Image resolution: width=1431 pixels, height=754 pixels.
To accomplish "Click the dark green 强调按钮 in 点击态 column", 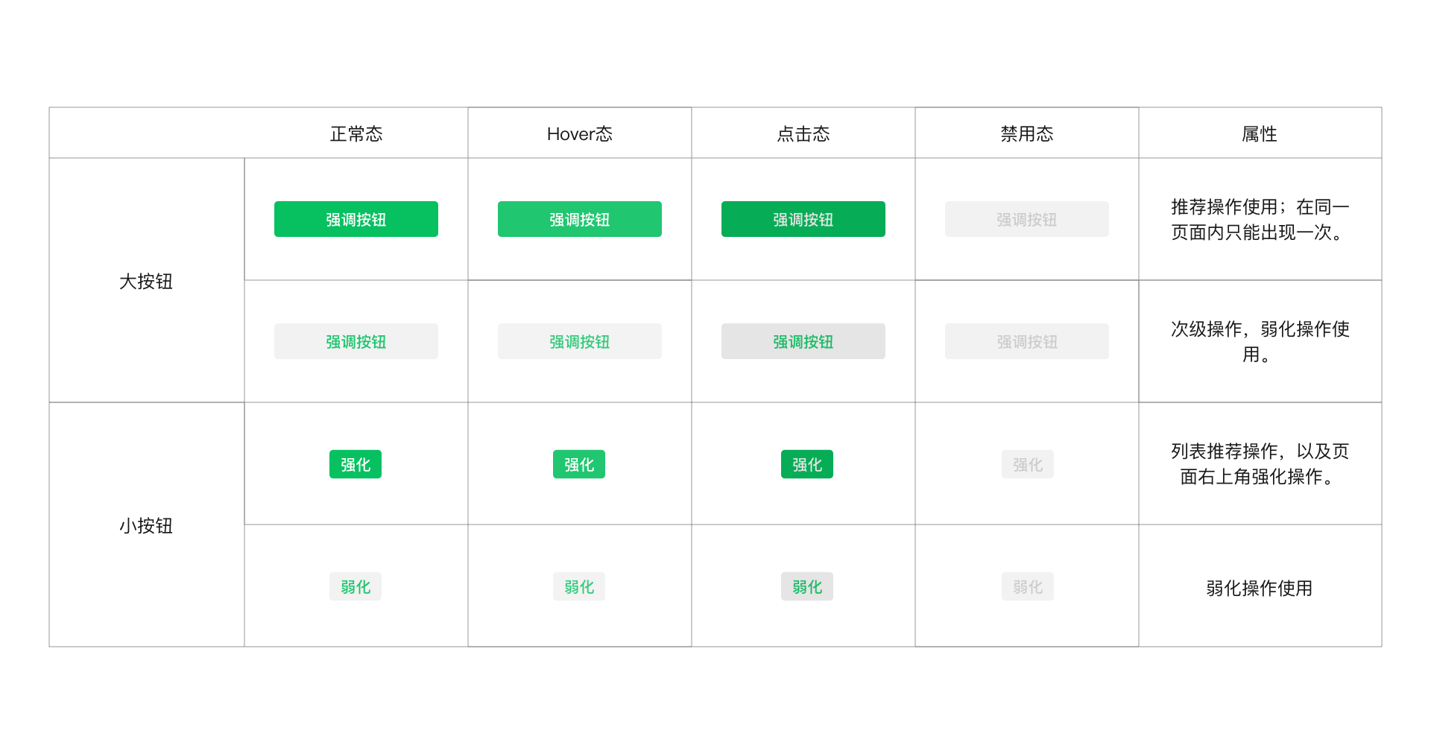I will click(803, 219).
